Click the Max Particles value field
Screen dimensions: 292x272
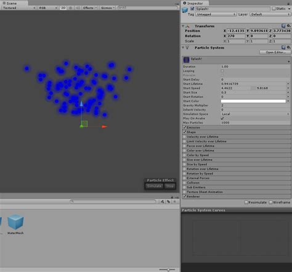[x=255, y=123]
